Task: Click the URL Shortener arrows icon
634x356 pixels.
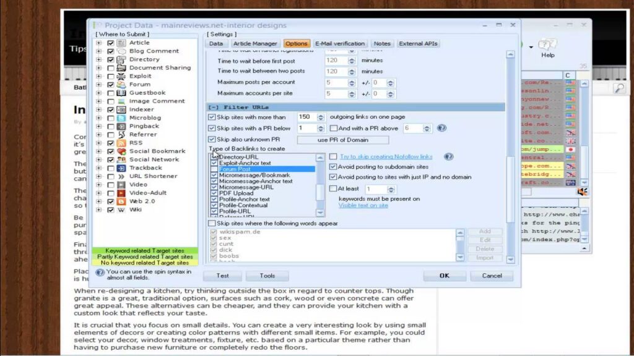Action: pyautogui.click(x=121, y=176)
